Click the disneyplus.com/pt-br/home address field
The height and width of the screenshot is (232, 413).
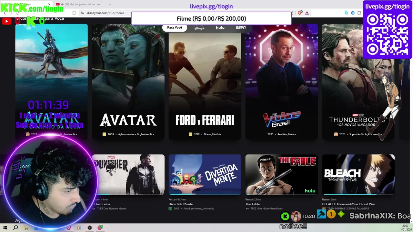(x=106, y=13)
